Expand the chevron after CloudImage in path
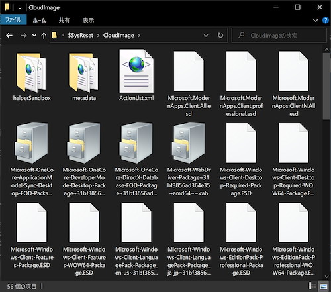The height and width of the screenshot is (292, 331). tap(139, 36)
